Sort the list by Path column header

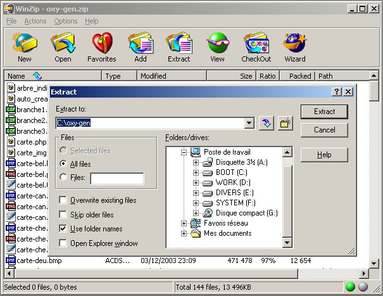[x=342, y=76]
